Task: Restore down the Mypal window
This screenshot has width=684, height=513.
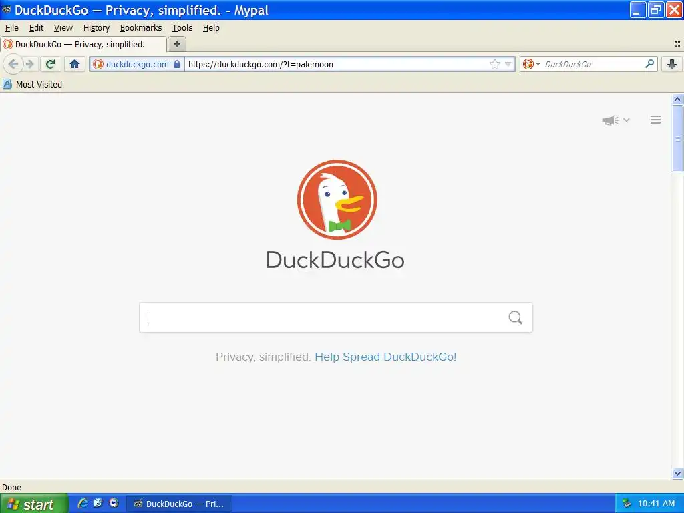Action: [x=655, y=10]
